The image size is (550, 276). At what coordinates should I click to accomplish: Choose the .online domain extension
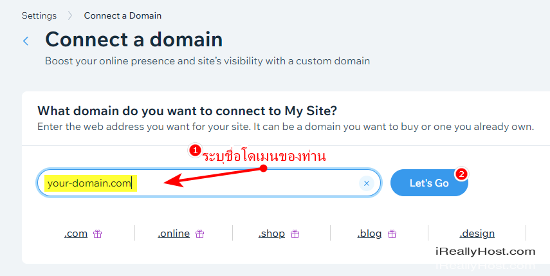(174, 234)
